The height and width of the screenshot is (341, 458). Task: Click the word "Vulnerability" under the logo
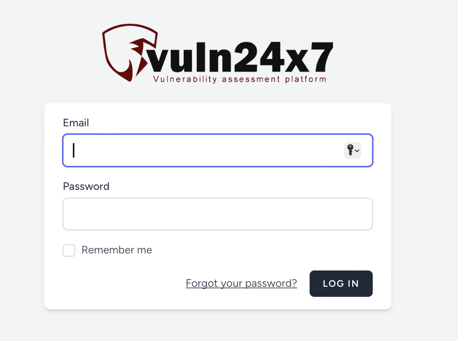185,79
